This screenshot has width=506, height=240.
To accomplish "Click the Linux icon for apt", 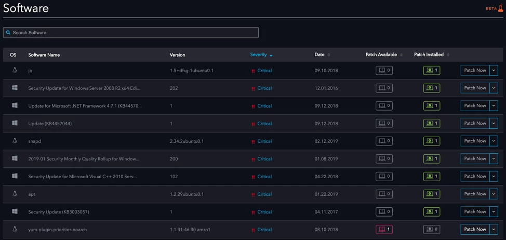I will [15, 194].
